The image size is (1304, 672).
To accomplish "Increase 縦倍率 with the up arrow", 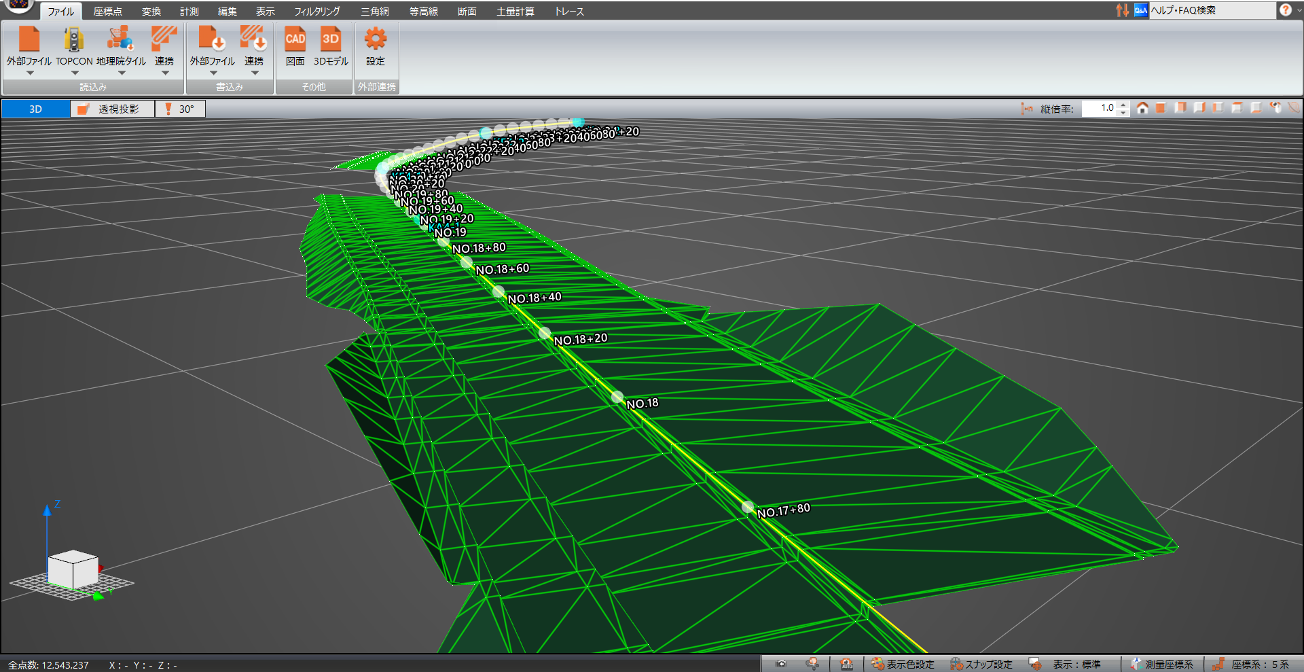I will point(1123,105).
